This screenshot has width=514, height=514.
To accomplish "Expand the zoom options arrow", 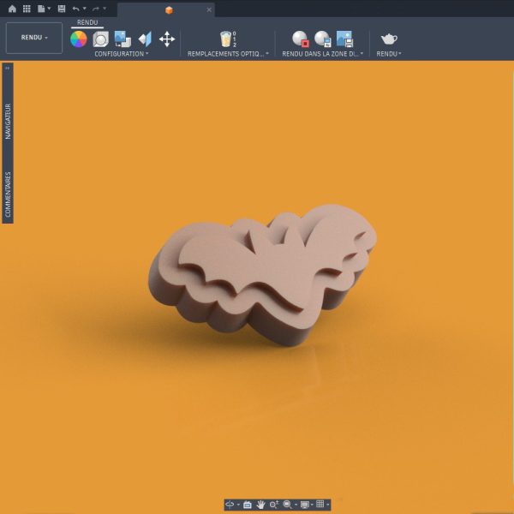I will [x=296, y=505].
